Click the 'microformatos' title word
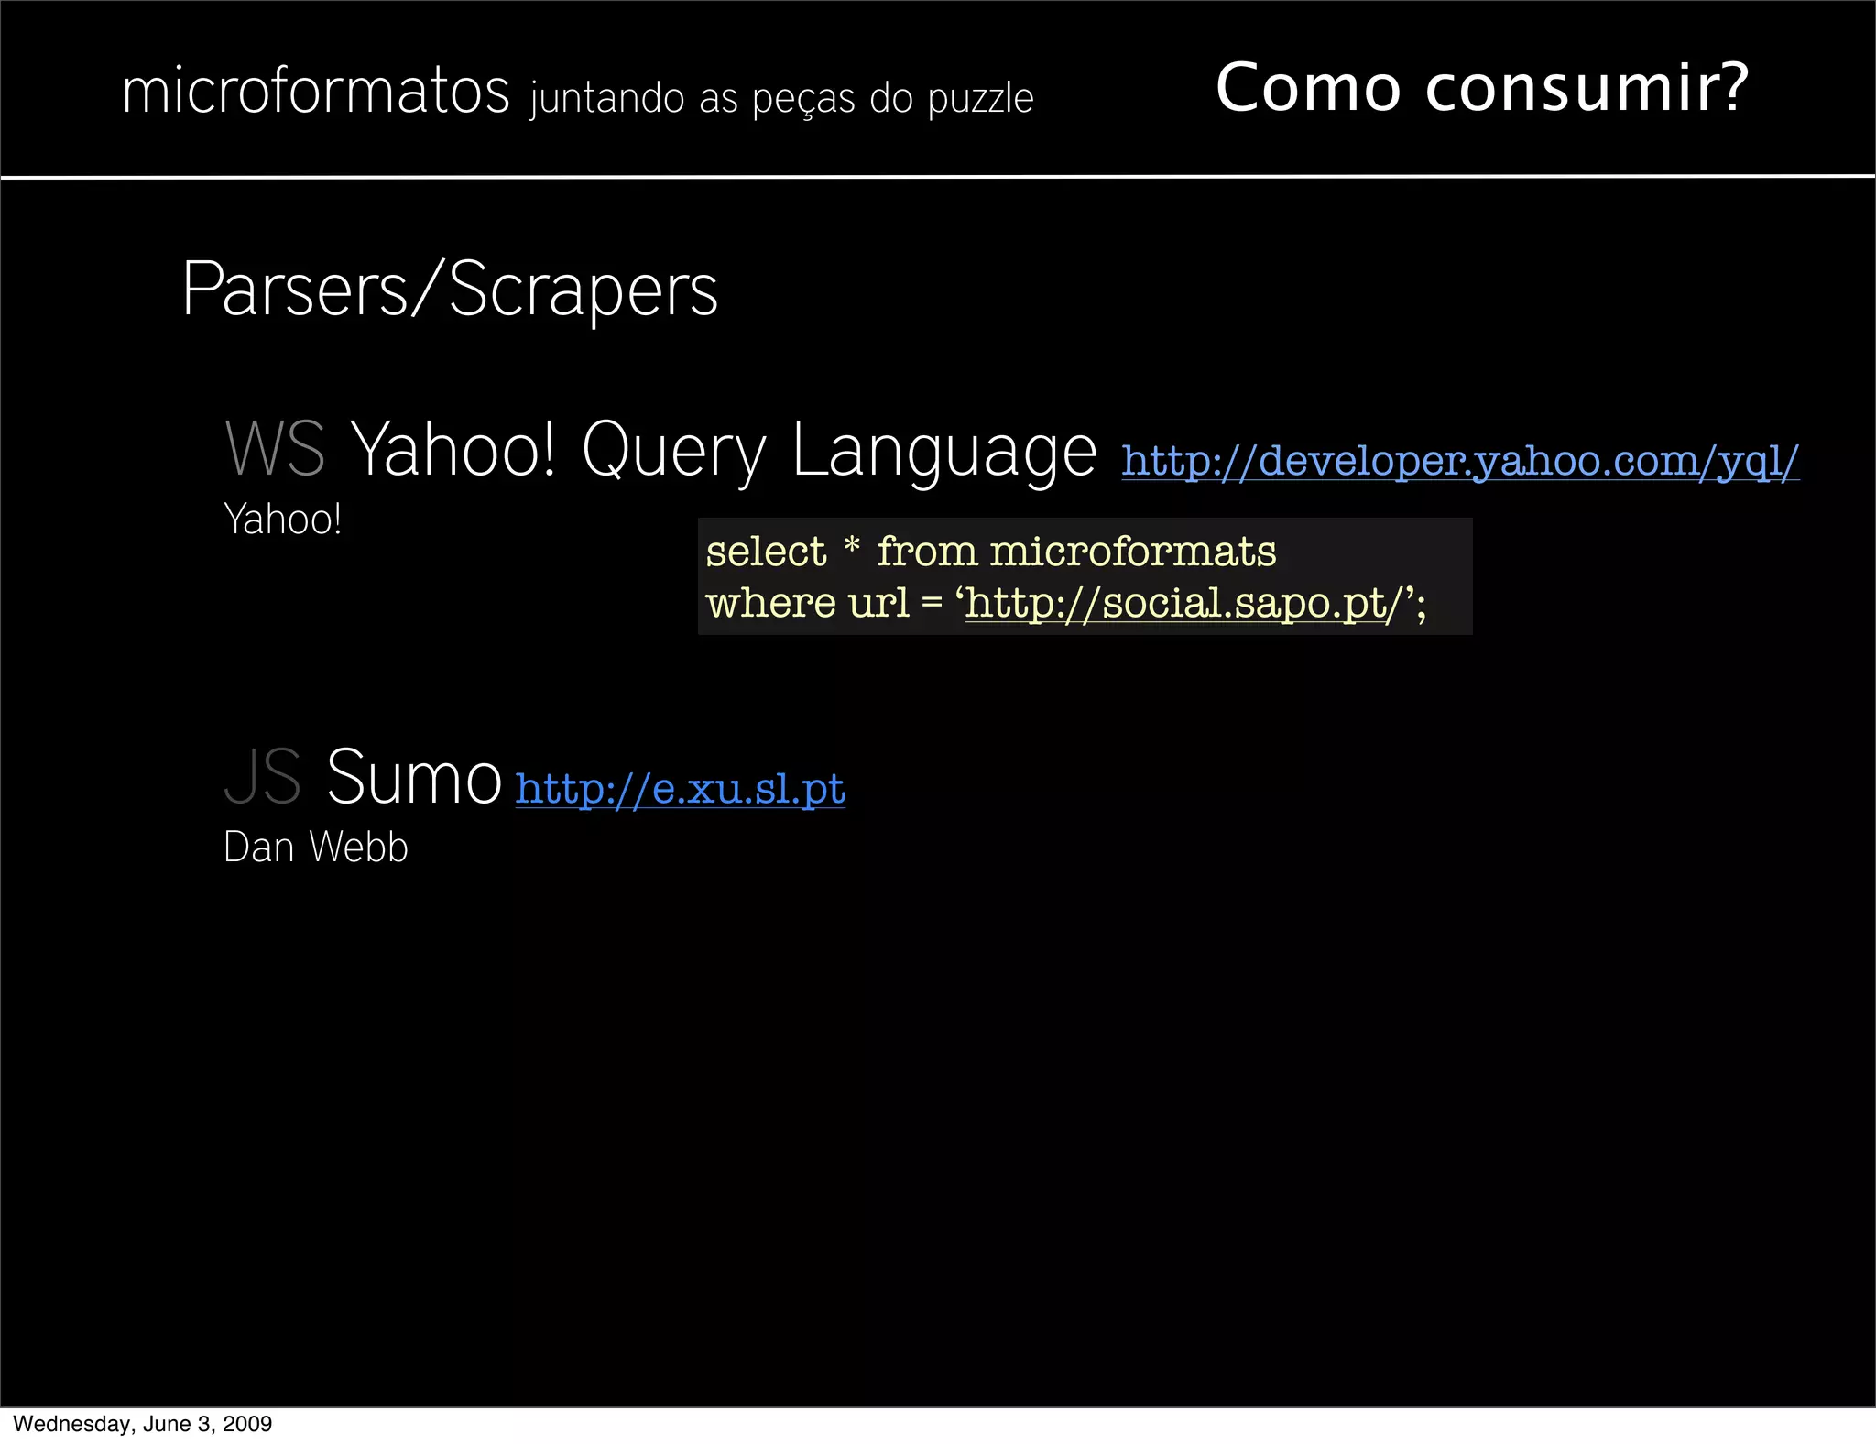Screen dimensions: 1876x1444 point(315,91)
